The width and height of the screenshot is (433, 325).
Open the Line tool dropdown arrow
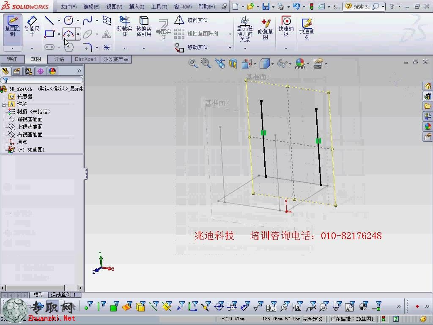click(x=59, y=20)
